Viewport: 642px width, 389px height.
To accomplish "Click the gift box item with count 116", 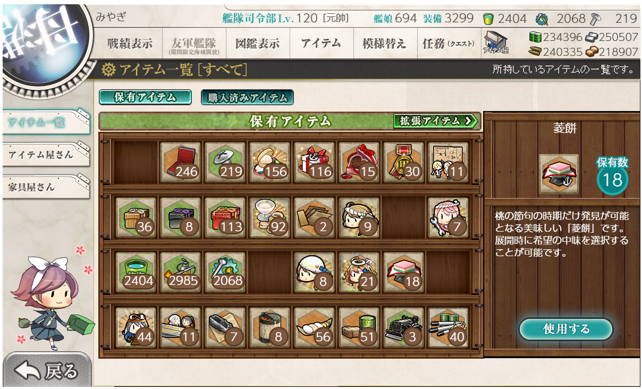I will coord(315,162).
